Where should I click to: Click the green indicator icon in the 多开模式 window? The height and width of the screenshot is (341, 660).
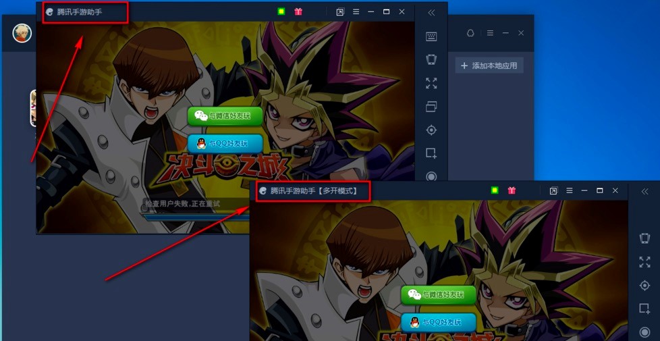click(495, 190)
